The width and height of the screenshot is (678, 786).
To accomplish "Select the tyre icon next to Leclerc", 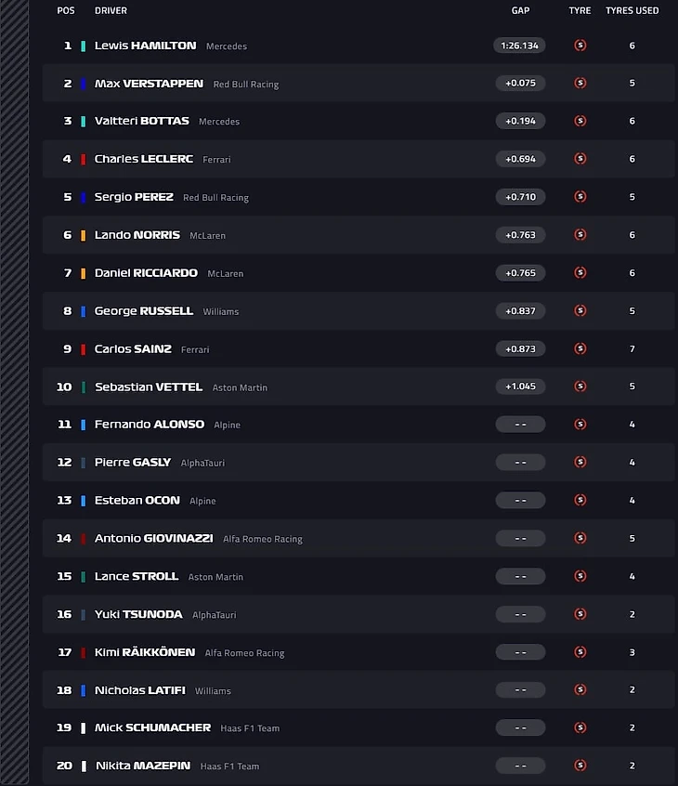I will (x=580, y=159).
